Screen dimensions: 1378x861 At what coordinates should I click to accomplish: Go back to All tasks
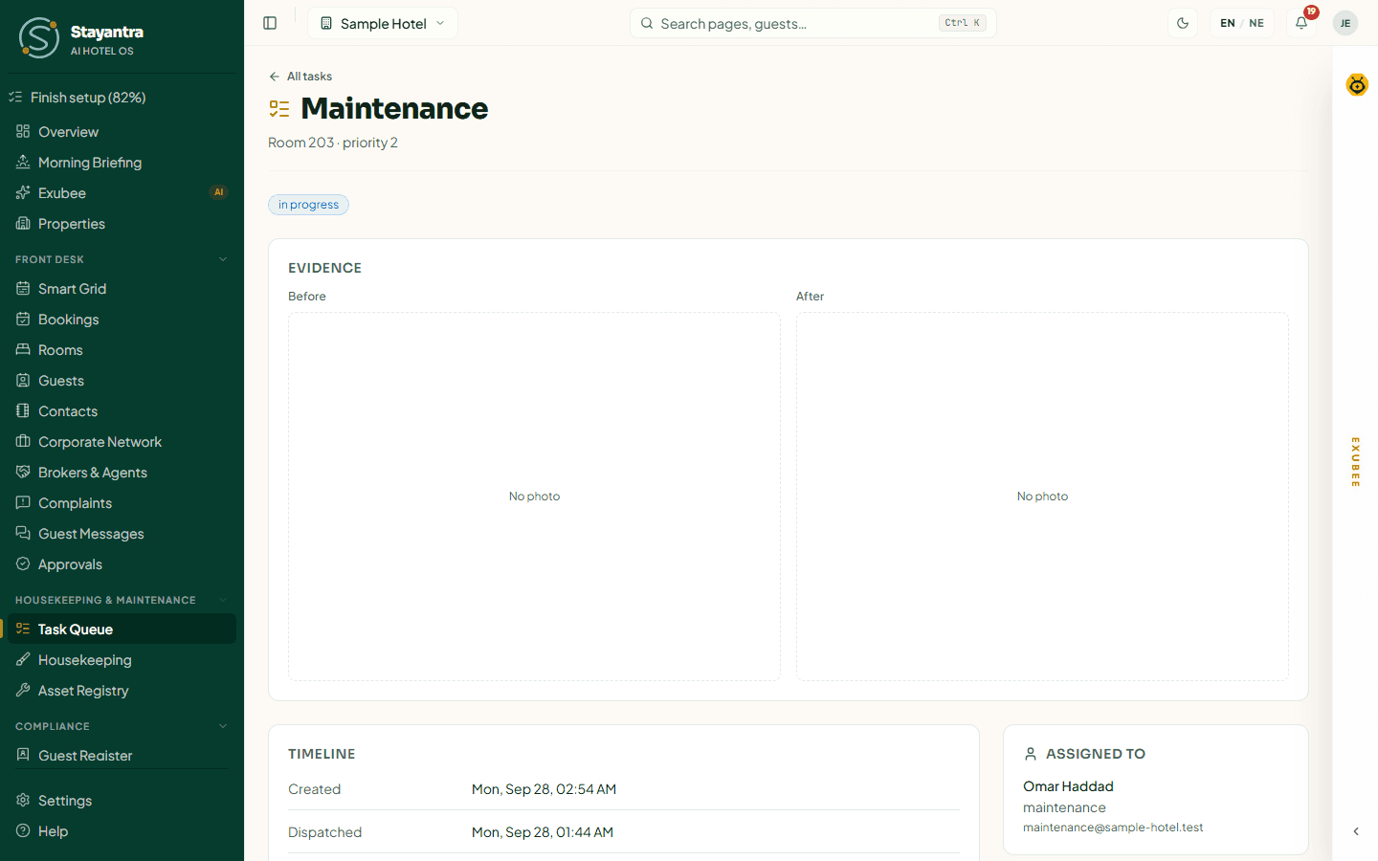pos(300,77)
